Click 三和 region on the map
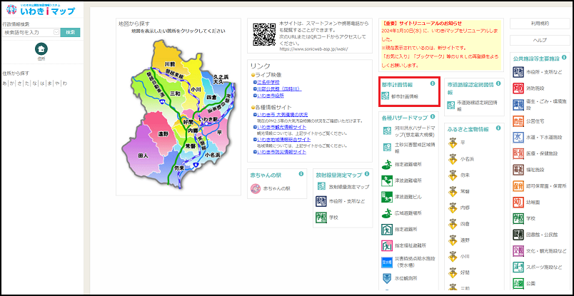This screenshot has width=574, height=296. tap(176, 93)
